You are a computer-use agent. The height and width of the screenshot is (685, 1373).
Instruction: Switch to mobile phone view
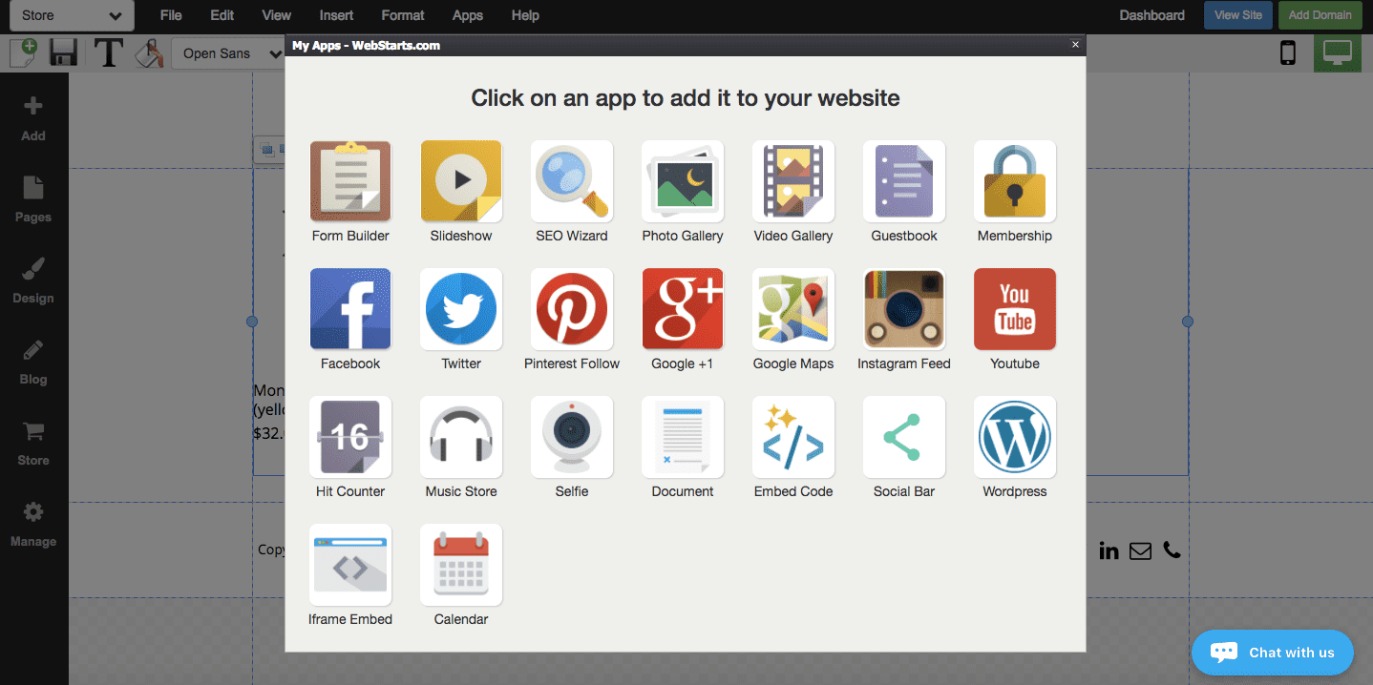[x=1288, y=52]
